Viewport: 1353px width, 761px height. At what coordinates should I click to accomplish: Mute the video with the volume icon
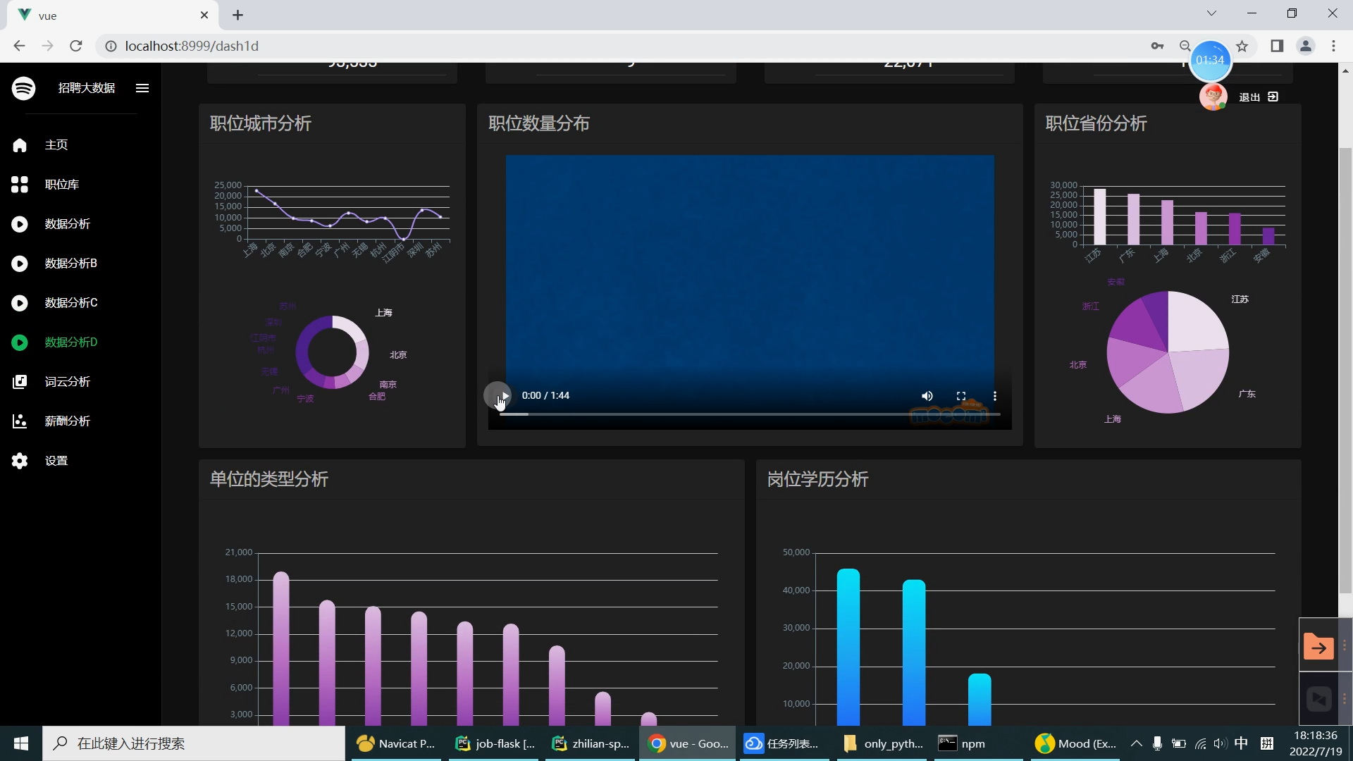927,396
